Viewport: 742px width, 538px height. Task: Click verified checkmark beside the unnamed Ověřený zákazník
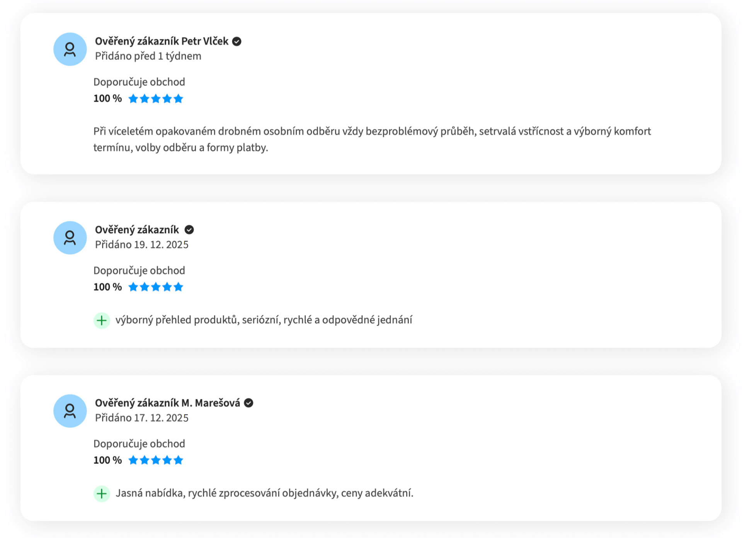189,230
